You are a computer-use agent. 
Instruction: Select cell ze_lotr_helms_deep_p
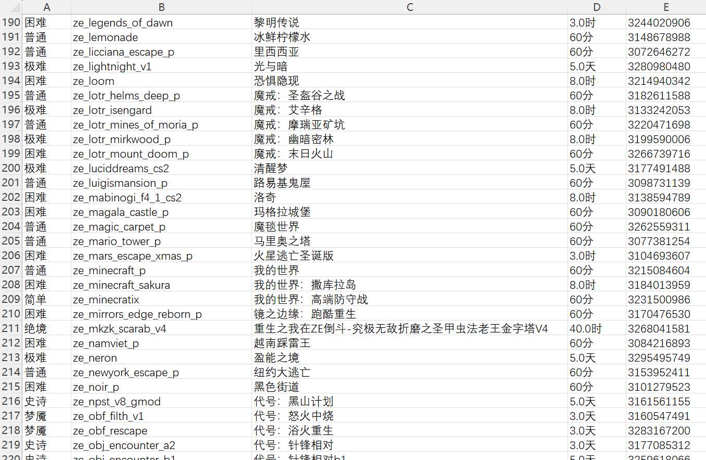pos(161,96)
